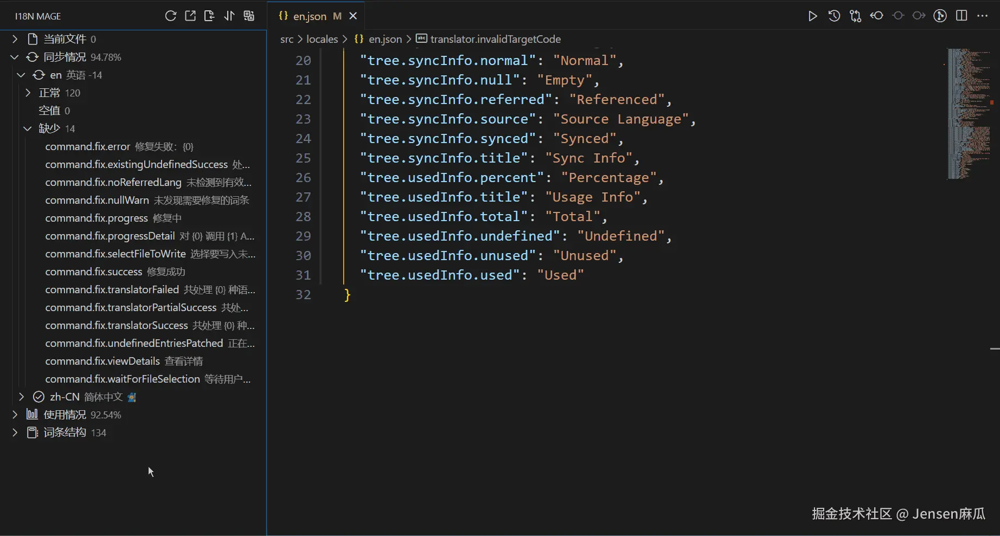Expand the zh-CN 简体中文 node

point(22,397)
